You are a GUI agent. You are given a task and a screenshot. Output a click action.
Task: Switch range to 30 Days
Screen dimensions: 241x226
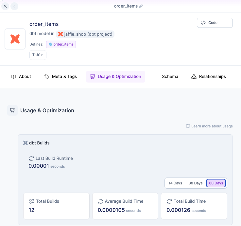point(196,183)
